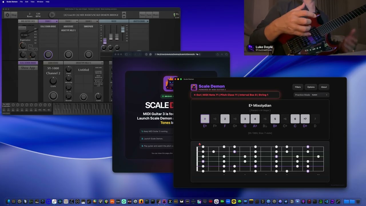The height and width of the screenshot is (206, 366).
Task: Open the Practice Mode dropdown
Action: (x=319, y=95)
